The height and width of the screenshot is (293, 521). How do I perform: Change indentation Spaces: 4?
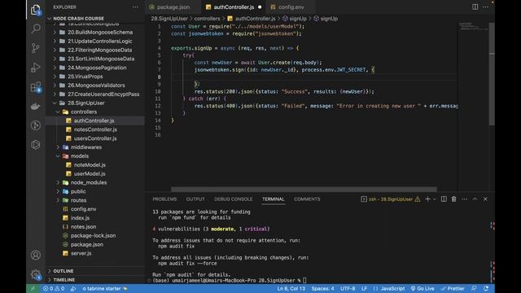point(322,289)
